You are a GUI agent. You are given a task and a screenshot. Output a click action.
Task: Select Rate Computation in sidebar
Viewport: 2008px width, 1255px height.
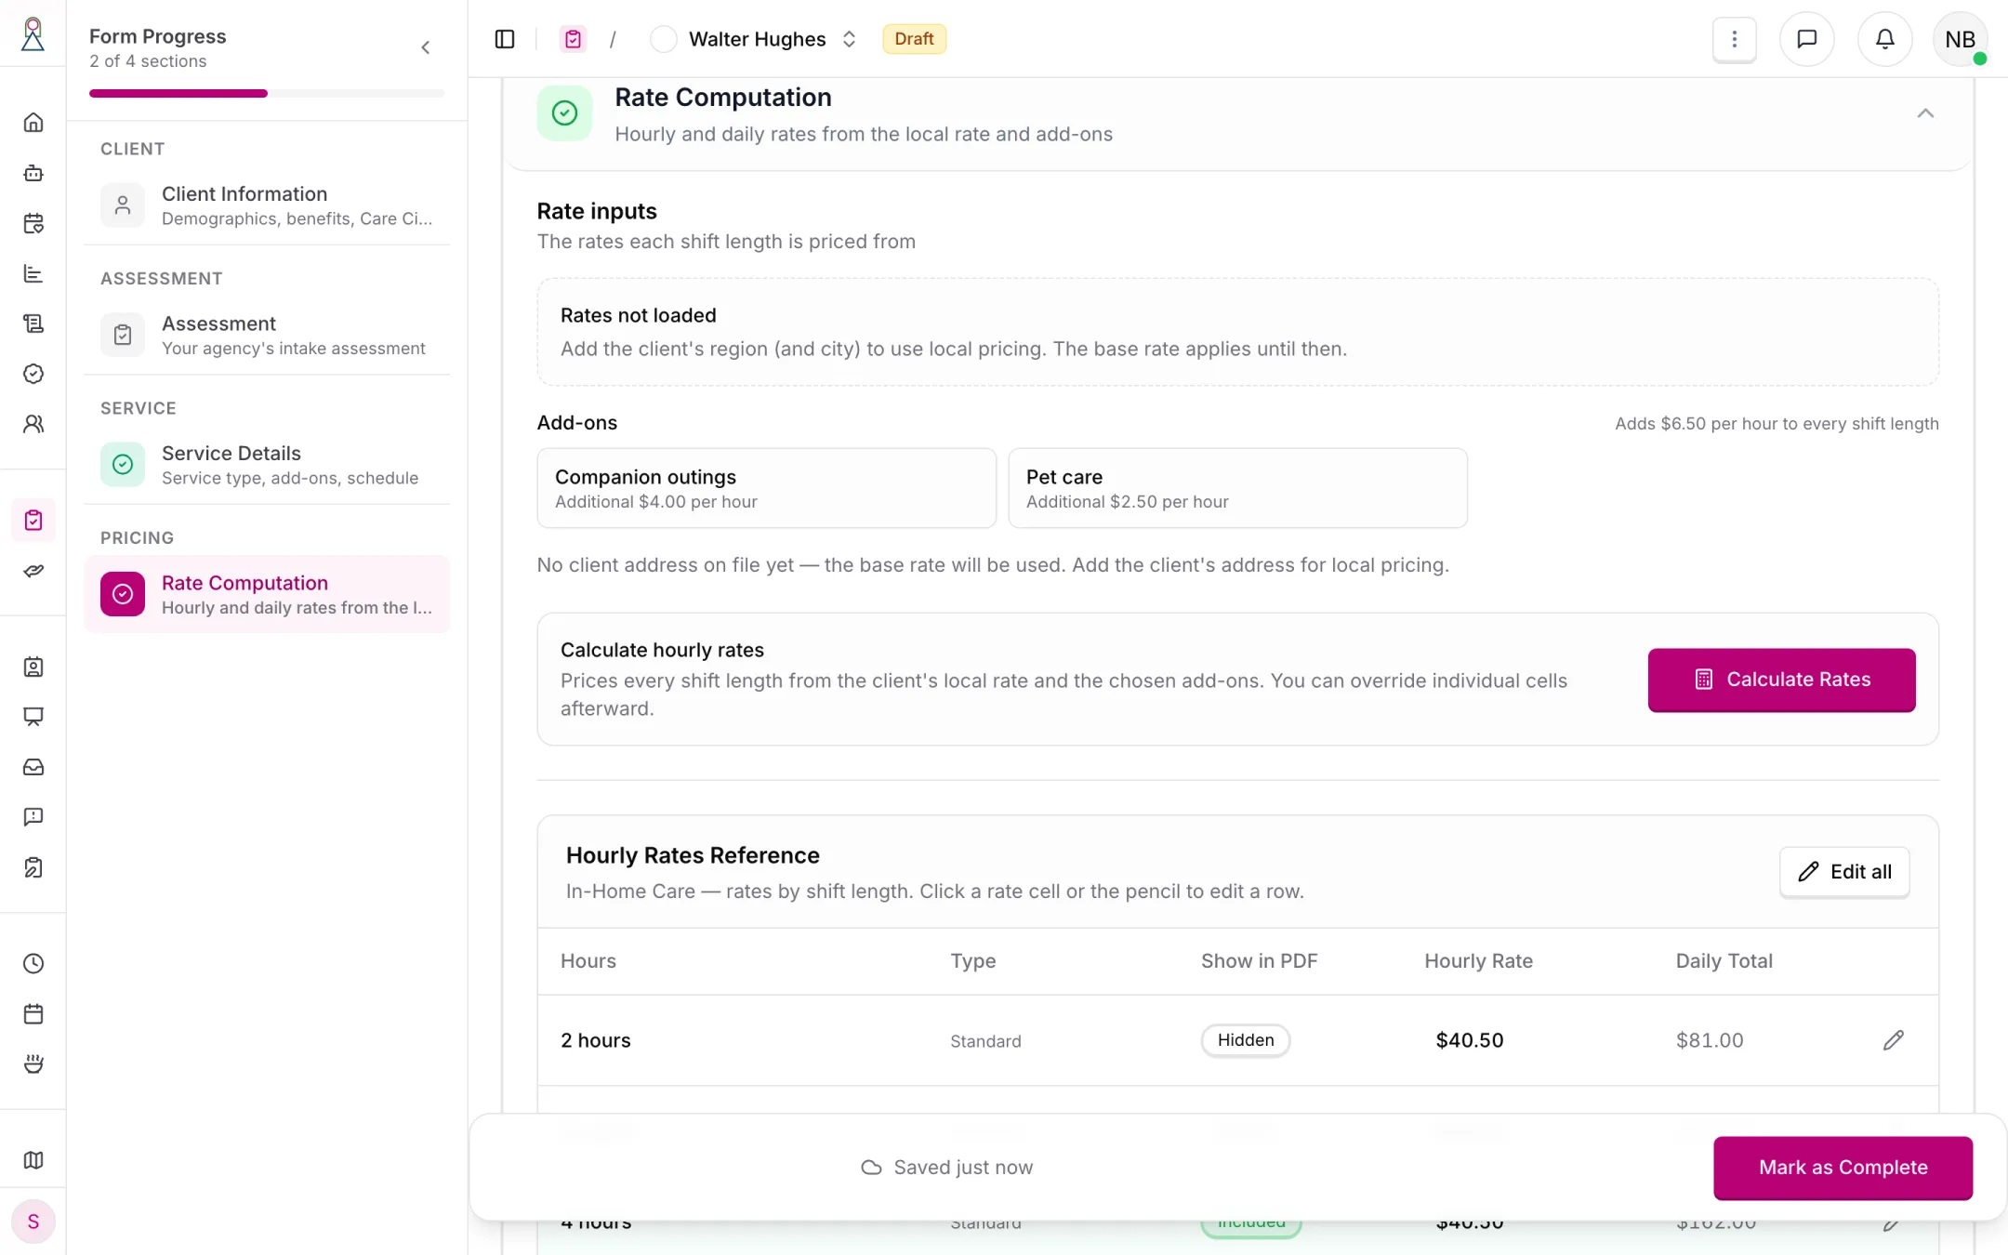pos(267,594)
